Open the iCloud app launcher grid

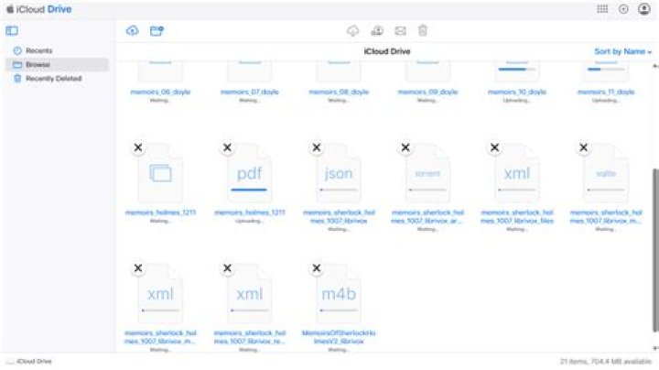[x=602, y=9]
